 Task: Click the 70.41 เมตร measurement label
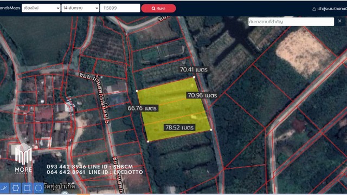[194, 69]
